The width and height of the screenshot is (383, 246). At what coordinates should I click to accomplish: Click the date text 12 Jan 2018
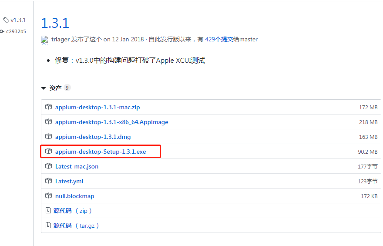128,39
